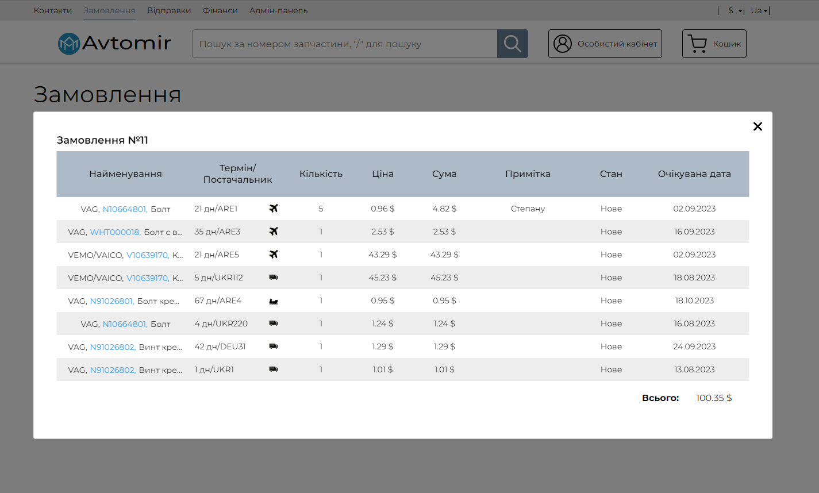Open V10639170 link in 21 дн/ARE5 row
This screenshot has height=493, width=819.
[x=148, y=255]
